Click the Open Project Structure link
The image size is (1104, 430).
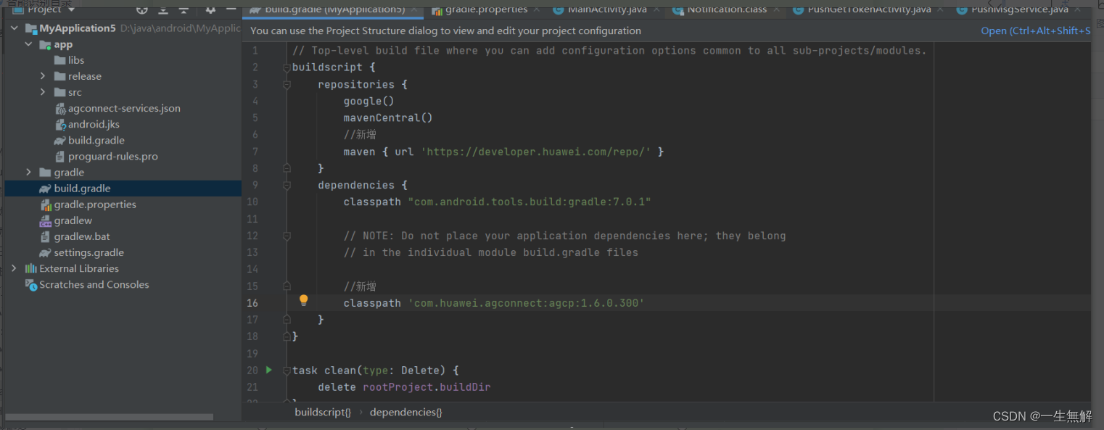click(1035, 30)
